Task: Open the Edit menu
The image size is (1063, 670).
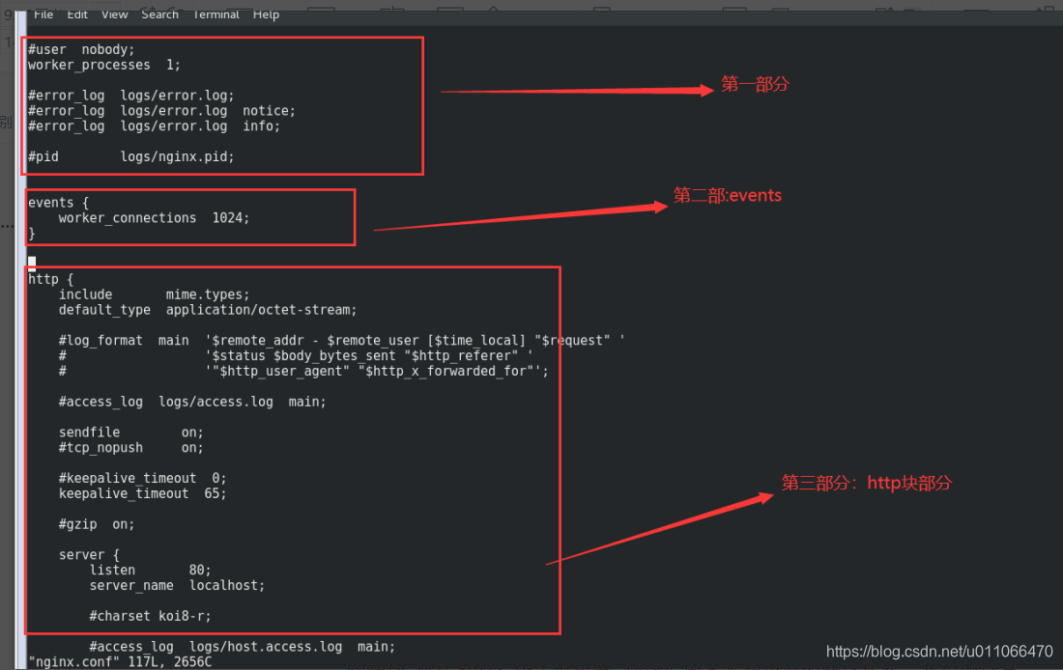Action: 76,14
